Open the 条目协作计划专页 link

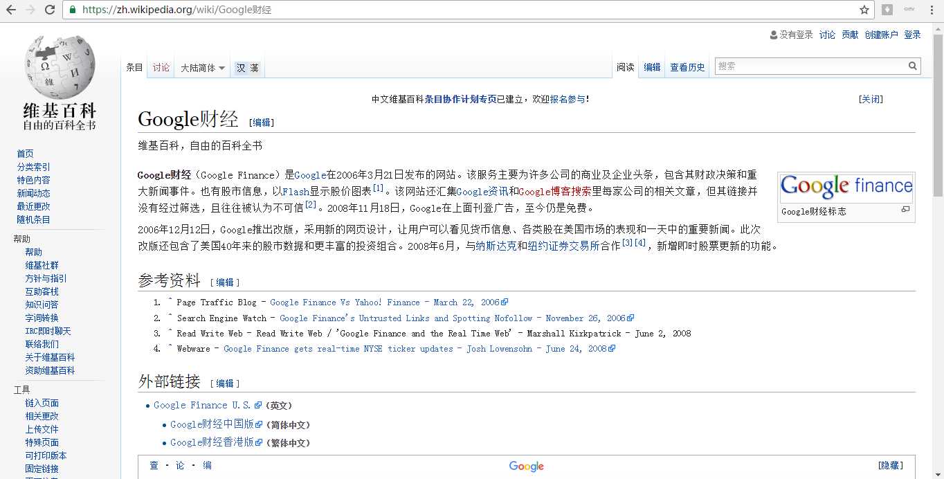click(x=460, y=99)
